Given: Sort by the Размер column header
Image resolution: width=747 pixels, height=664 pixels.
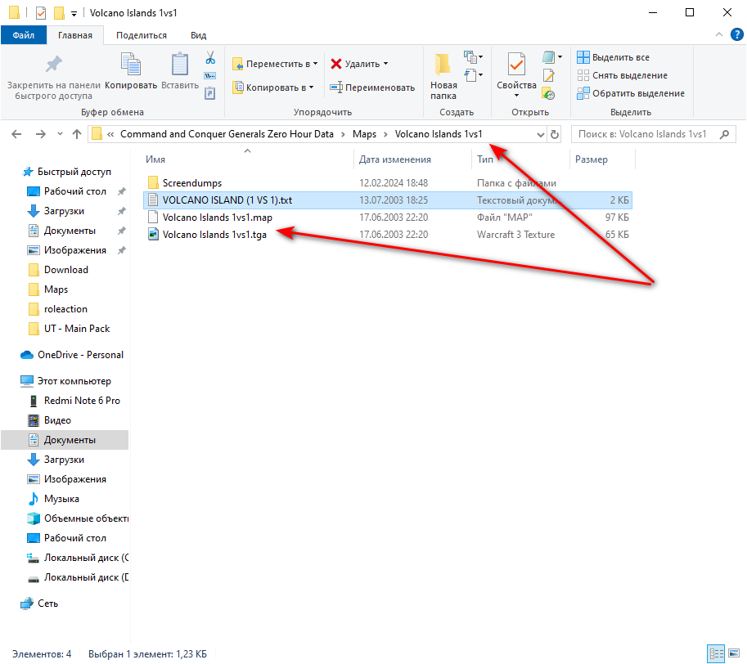Looking at the screenshot, I should [x=601, y=159].
